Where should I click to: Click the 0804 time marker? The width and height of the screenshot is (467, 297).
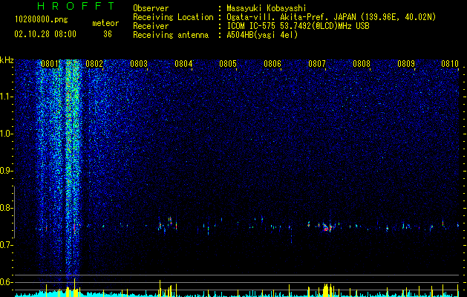(x=183, y=64)
